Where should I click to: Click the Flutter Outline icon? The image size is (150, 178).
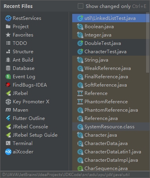tap(8, 118)
